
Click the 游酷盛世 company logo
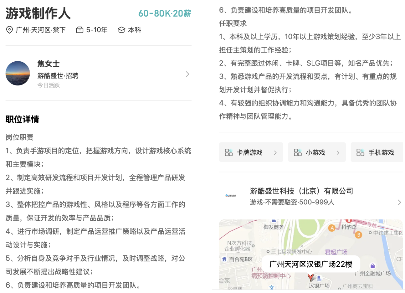point(231,196)
